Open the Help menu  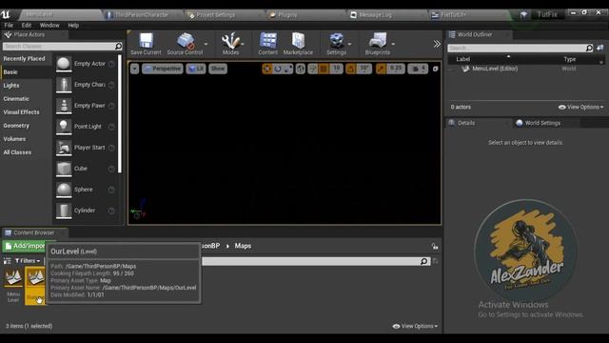coord(73,26)
